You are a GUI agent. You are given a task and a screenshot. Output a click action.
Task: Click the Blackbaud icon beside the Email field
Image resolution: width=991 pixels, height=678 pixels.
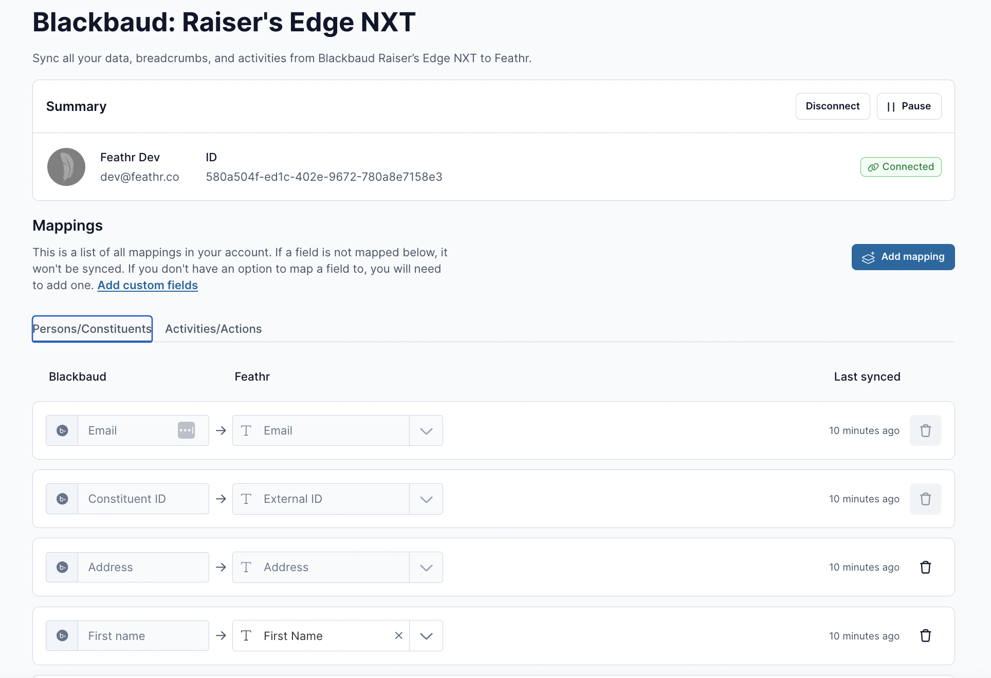(62, 430)
